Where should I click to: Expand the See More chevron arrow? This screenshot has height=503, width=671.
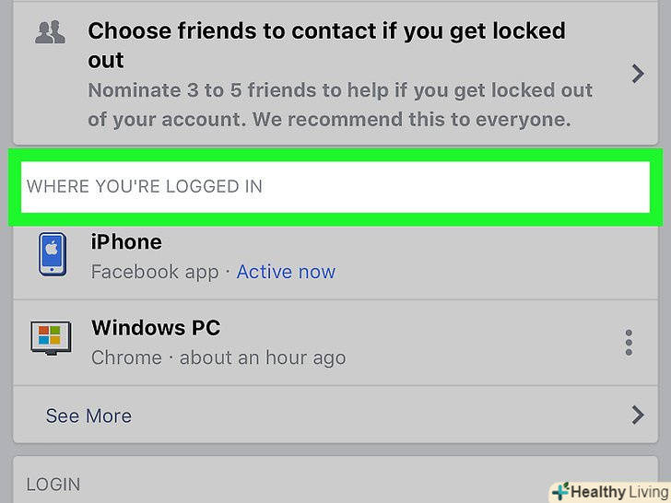[x=637, y=415]
